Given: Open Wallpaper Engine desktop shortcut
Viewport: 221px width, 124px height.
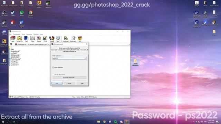Looking at the screenshot, I should (21, 24).
